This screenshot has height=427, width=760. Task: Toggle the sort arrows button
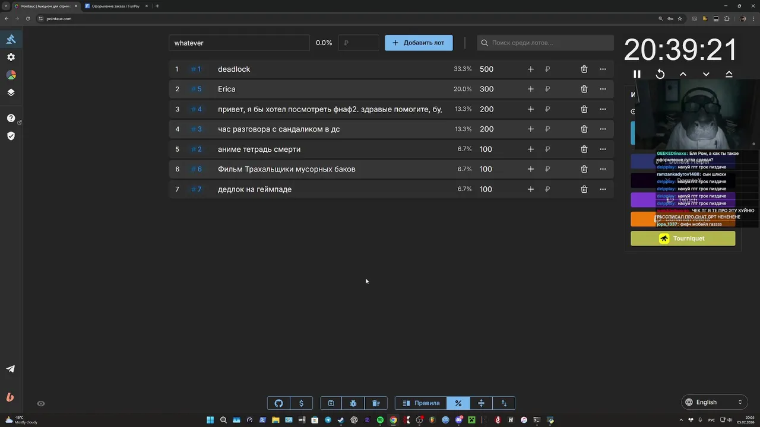point(503,403)
